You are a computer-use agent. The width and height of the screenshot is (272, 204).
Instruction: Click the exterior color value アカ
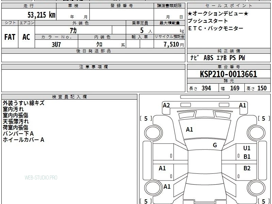[73, 30]
